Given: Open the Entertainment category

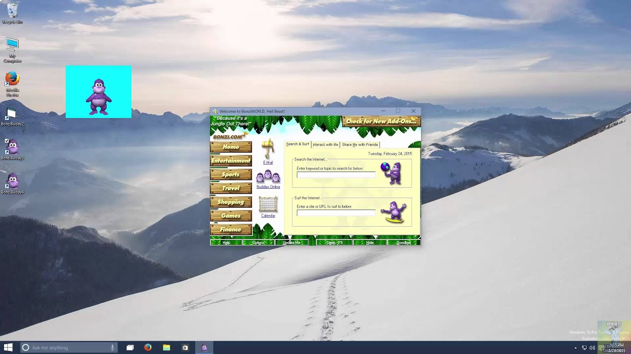Looking at the screenshot, I should click(231, 161).
